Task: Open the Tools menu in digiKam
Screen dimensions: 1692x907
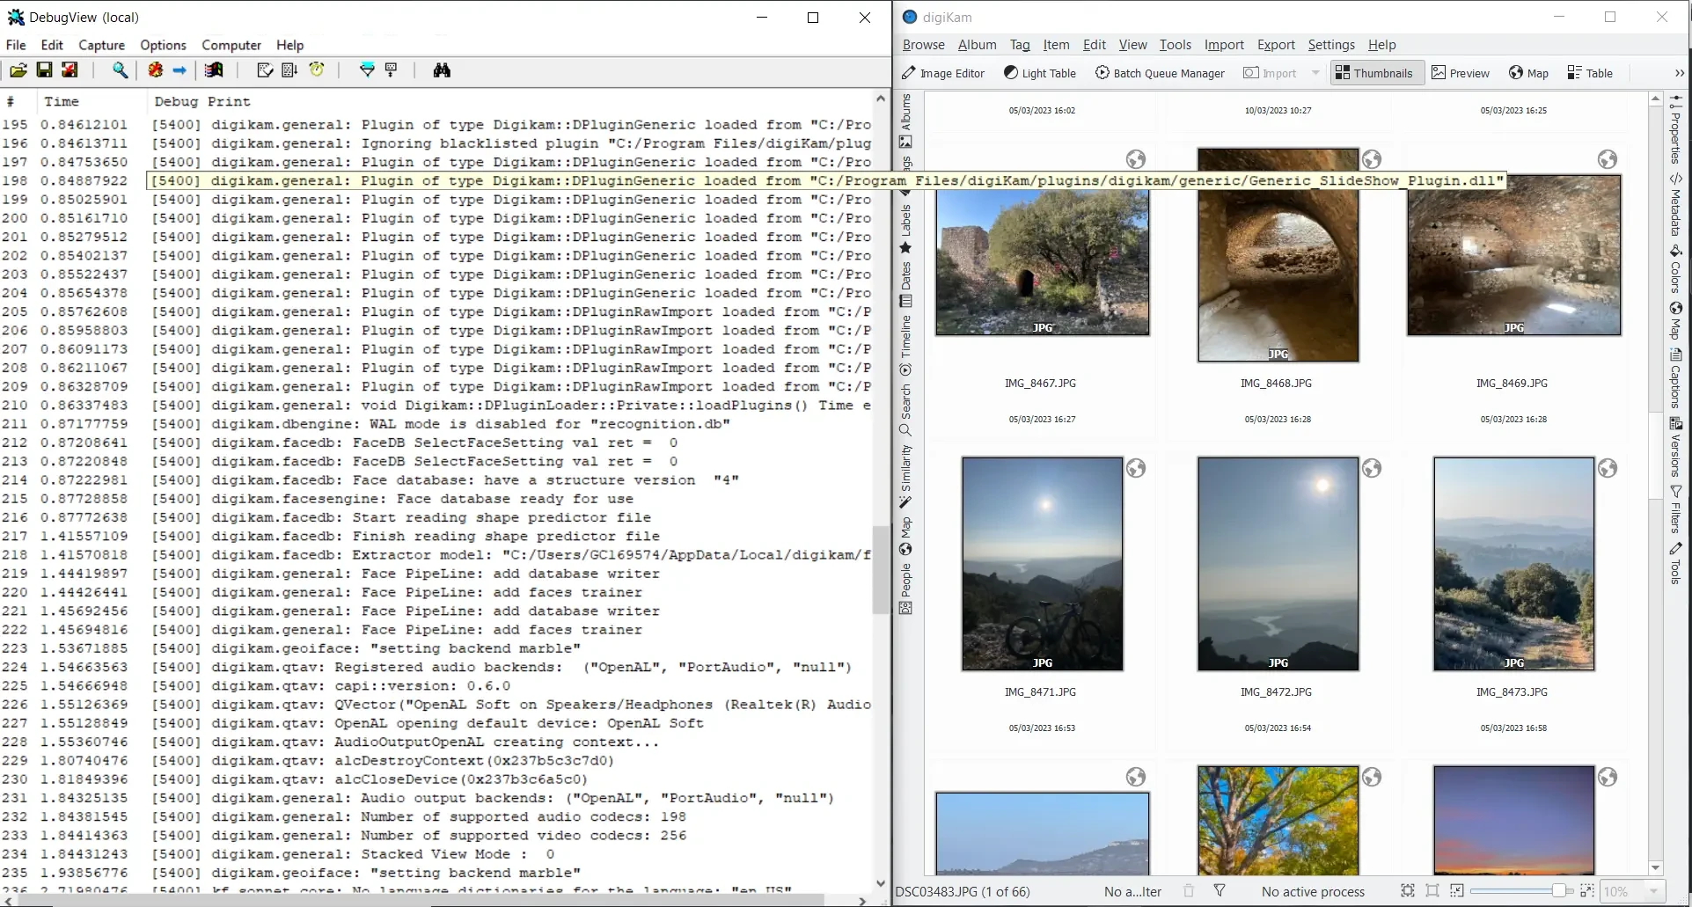Action: pos(1175,45)
